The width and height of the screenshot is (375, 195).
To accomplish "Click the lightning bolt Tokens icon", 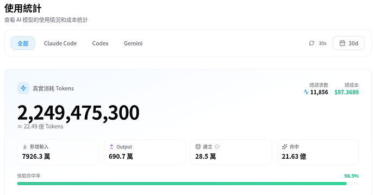I will 23,88.
